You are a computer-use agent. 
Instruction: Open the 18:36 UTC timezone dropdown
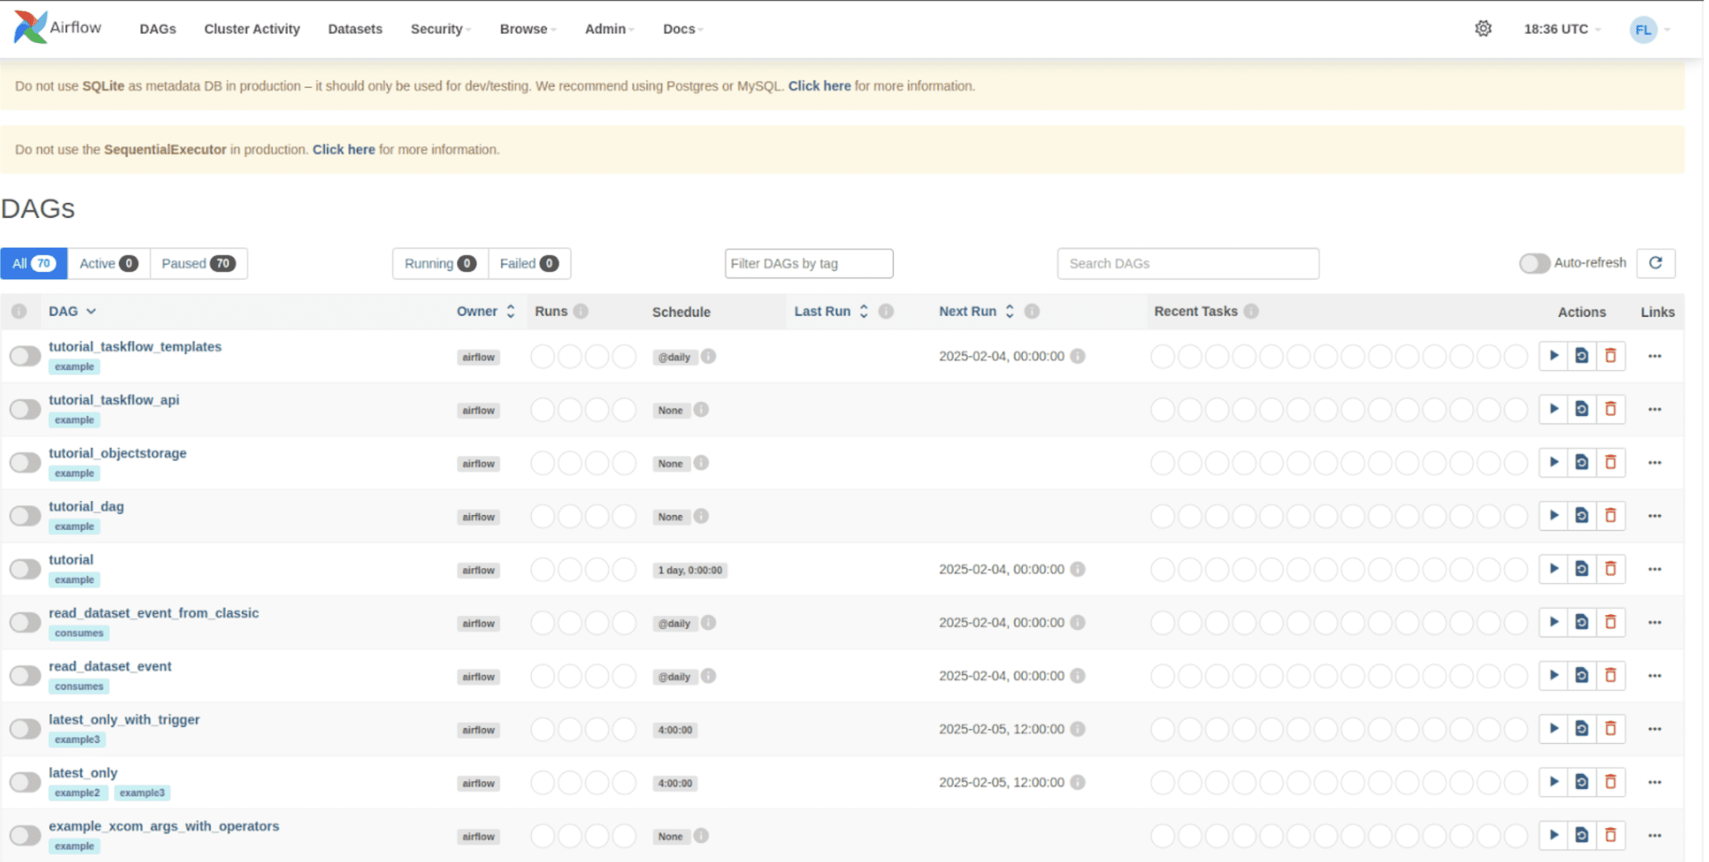(x=1562, y=29)
